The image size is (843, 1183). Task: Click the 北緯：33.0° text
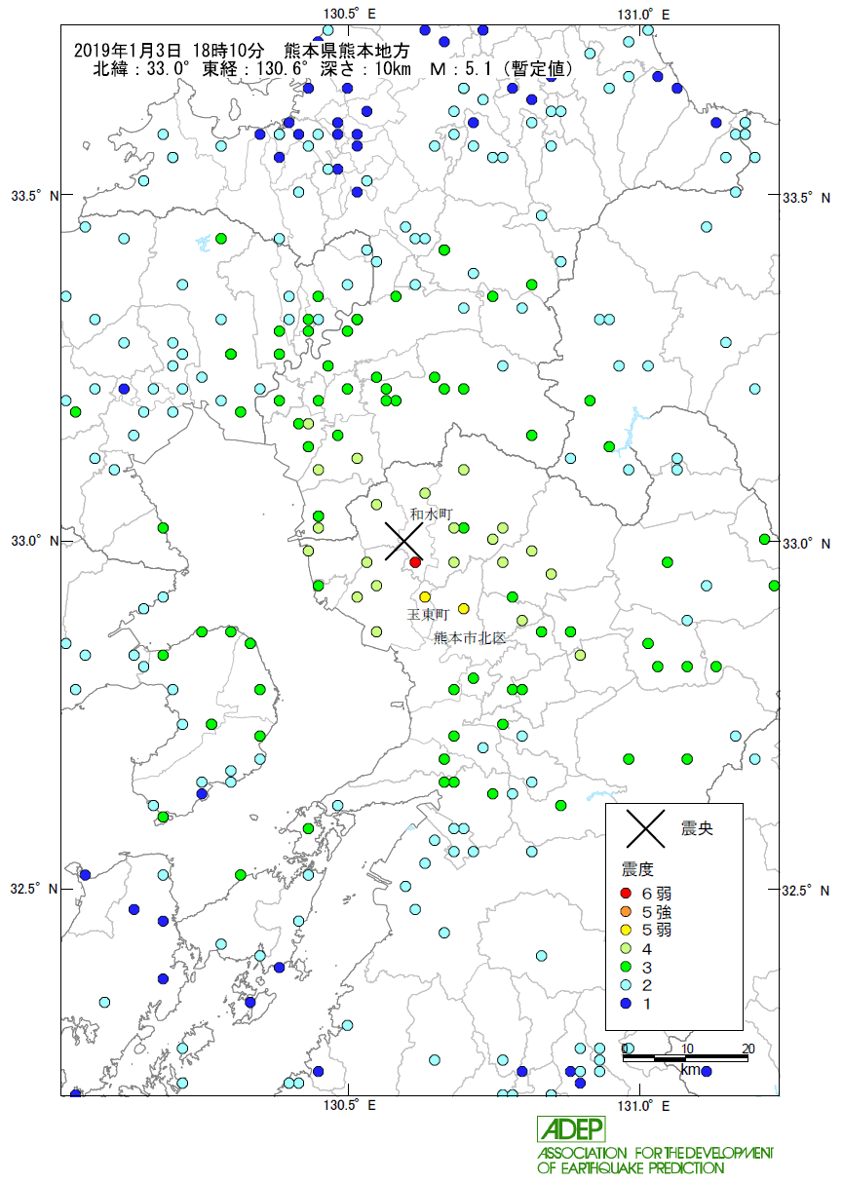[142, 70]
